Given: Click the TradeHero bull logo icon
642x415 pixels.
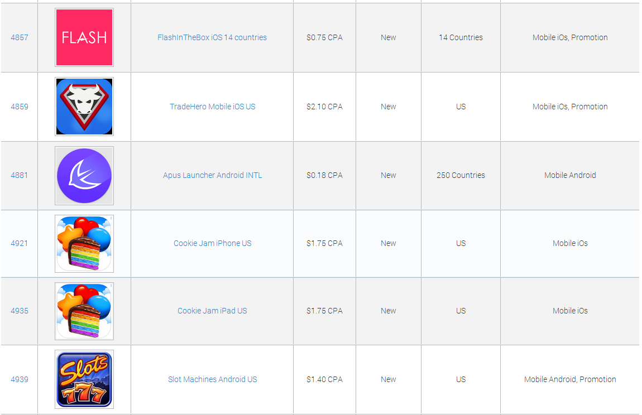Looking at the screenshot, I should tap(84, 107).
